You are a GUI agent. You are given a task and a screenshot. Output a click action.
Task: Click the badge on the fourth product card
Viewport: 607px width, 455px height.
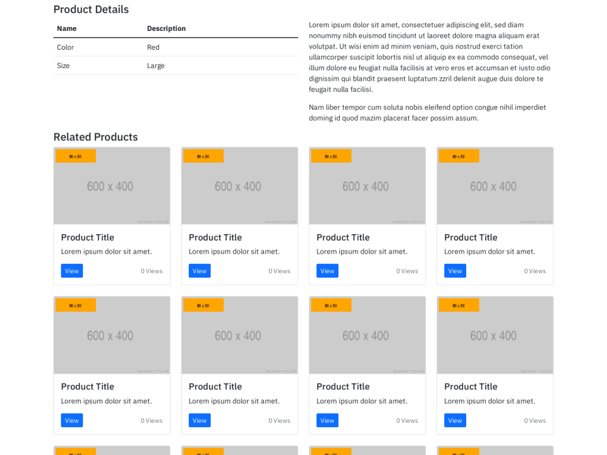459,155
